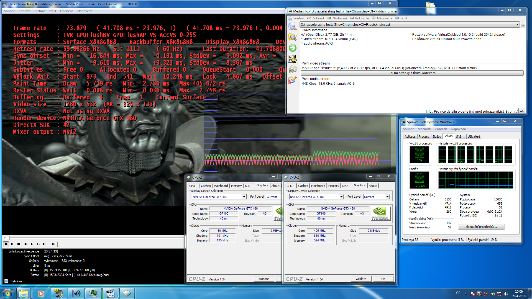This screenshot has height=299, width=532.
Task: Switch to Procesy tab in Task Manager
Action: tap(424, 136)
